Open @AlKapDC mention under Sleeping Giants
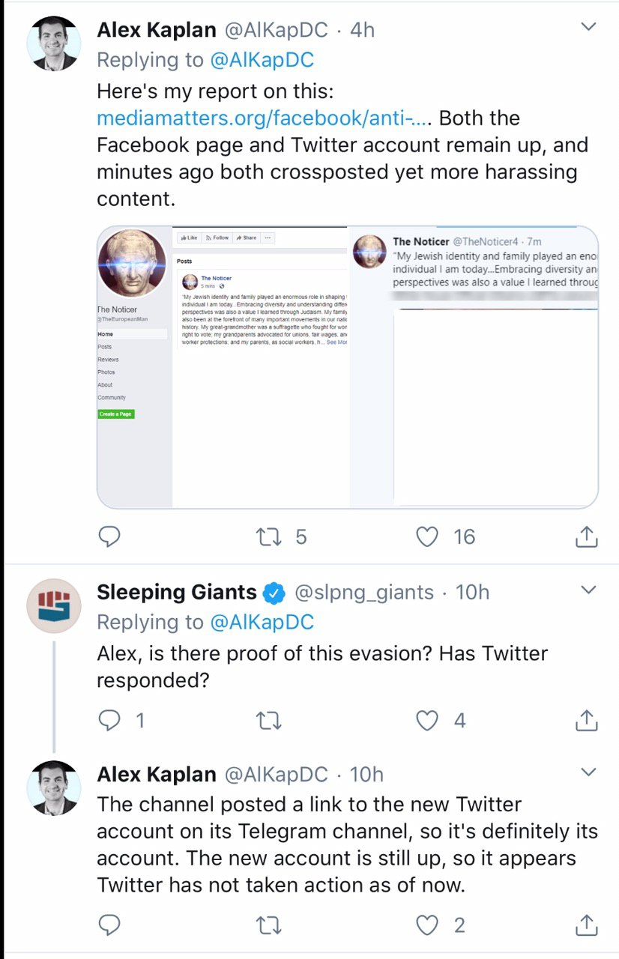619x959 pixels. point(262,622)
